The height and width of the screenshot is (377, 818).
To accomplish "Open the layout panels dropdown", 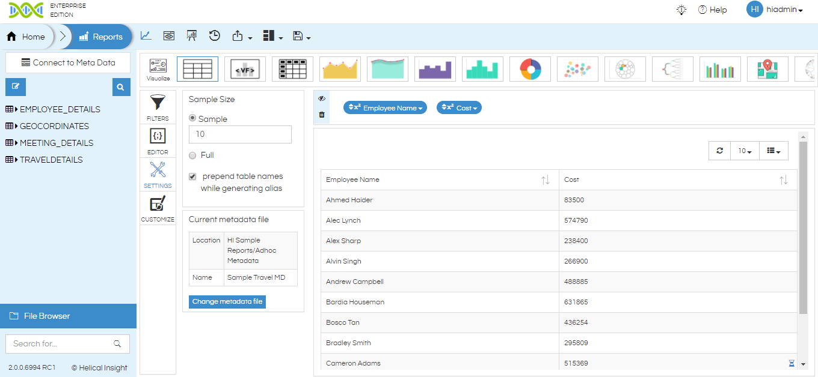I will point(273,37).
